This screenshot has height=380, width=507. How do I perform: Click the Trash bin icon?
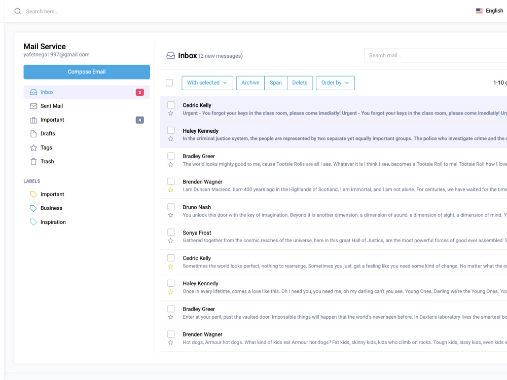[33, 162]
